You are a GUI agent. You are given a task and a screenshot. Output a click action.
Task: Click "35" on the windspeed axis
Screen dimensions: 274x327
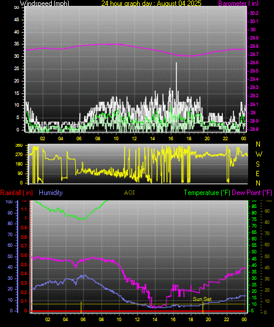(x=16, y=44)
